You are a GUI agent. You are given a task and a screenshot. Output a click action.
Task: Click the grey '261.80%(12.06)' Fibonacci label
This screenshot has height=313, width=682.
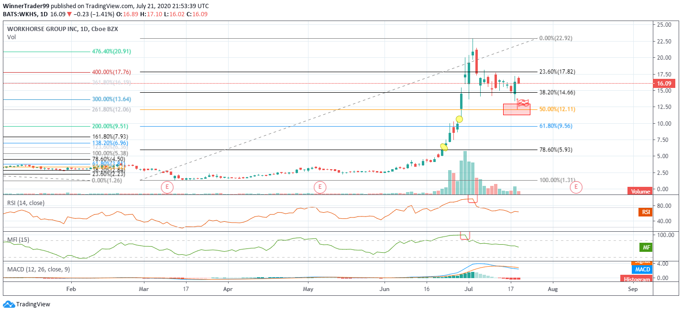[111, 109]
